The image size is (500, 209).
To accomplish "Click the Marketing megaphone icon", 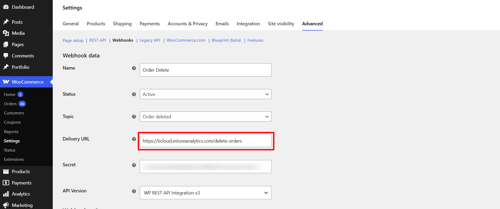I will [6, 205].
